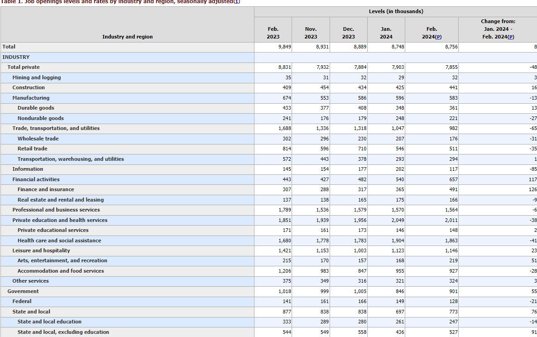Viewport: 537px width, 337px height.
Task: Select the 'Durable goods' row label
Action: [36, 108]
